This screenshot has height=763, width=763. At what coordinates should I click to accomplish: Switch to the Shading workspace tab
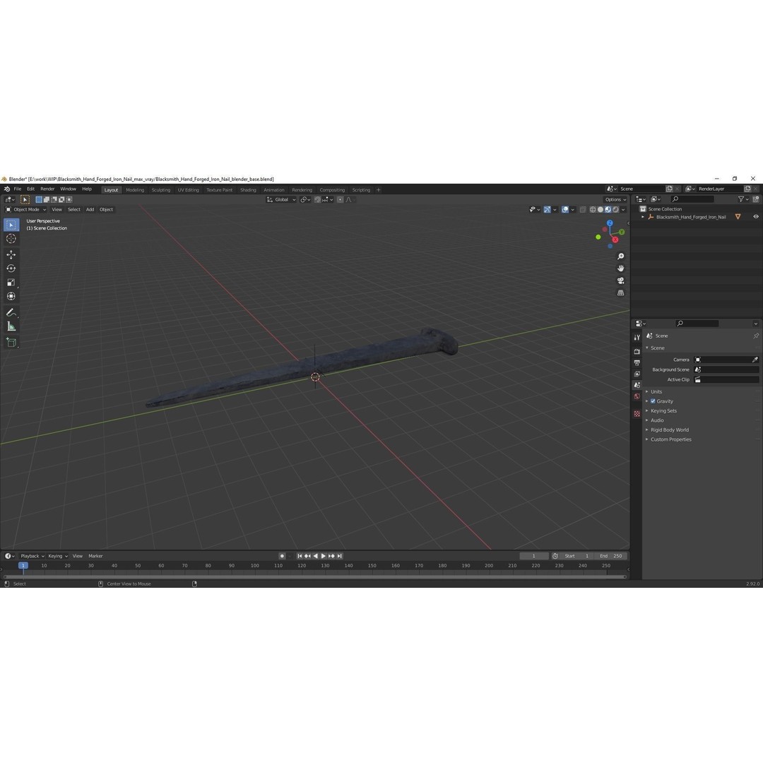[248, 190]
